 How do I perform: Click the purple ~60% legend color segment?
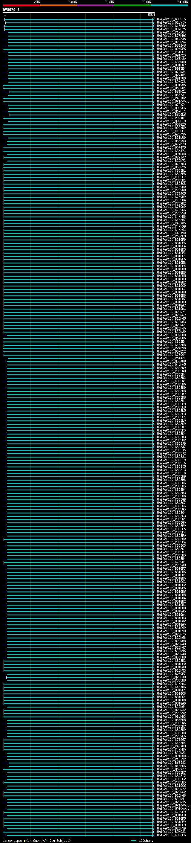pos(96,5)
